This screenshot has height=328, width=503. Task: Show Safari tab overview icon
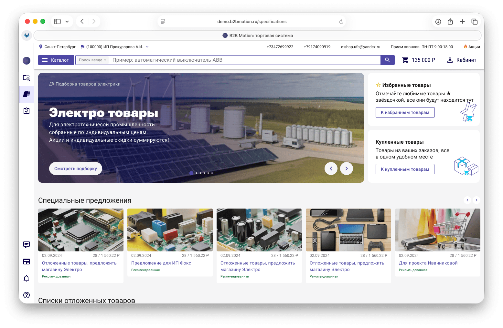[x=475, y=22]
